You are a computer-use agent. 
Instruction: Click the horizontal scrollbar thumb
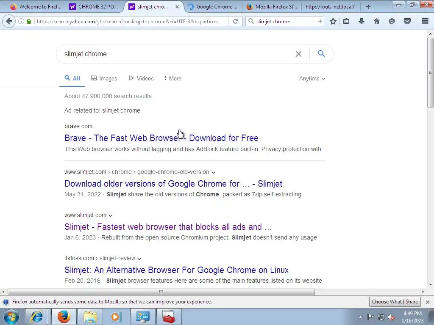[x=161, y=292]
